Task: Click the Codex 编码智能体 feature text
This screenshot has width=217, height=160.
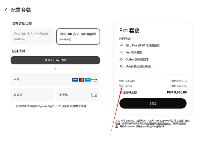Action: pos(137,60)
